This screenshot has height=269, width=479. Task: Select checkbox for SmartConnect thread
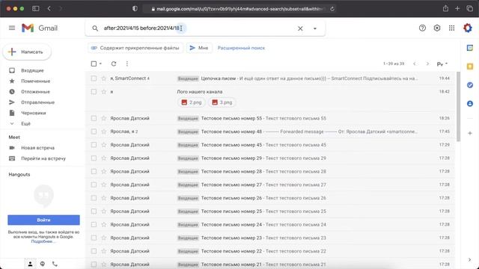(x=94, y=78)
